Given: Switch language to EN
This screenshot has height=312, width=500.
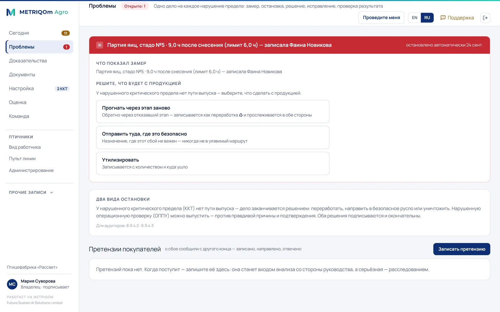Looking at the screenshot, I should [x=414, y=18].
